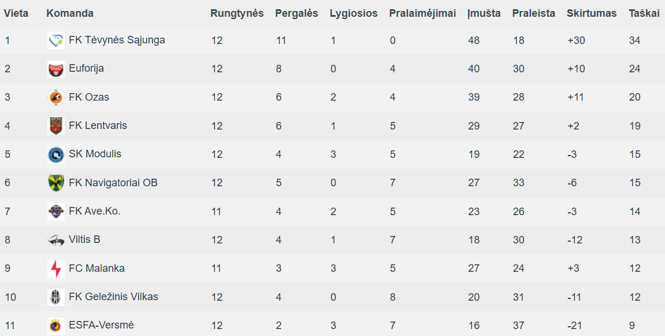665x336 pixels.
Task: Sort table by Pergalės column header
Action: click(296, 14)
